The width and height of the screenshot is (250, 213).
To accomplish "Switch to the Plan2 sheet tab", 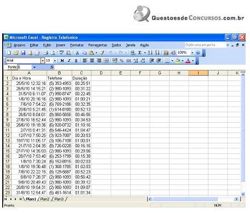I will 45,199.
